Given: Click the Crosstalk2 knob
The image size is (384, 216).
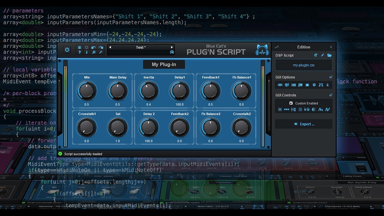Looking at the screenshot, I should 241,127.
